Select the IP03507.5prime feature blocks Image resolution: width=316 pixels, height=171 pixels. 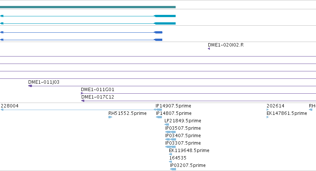coord(170,132)
